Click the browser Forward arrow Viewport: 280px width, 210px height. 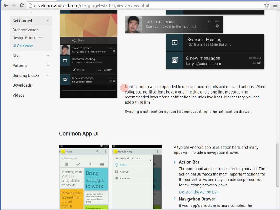(14, 5)
